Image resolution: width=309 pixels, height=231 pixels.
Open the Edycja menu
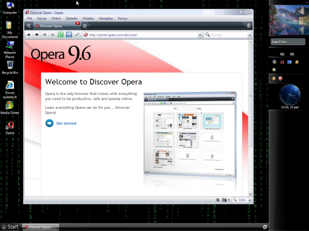point(42,18)
